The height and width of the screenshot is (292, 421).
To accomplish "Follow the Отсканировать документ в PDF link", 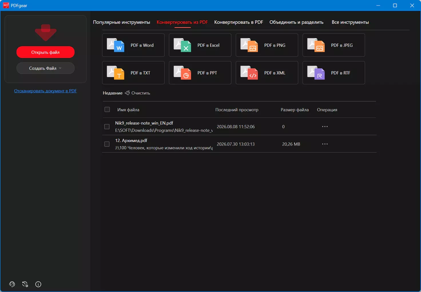I will (45, 91).
